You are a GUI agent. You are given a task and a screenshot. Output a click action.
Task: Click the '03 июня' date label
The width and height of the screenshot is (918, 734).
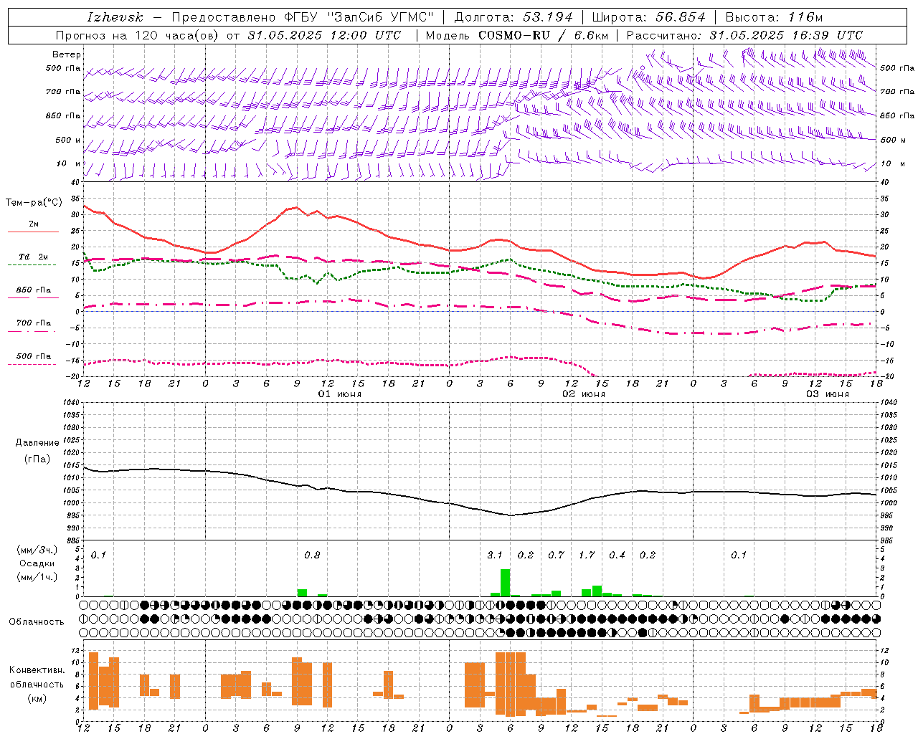[x=828, y=394]
